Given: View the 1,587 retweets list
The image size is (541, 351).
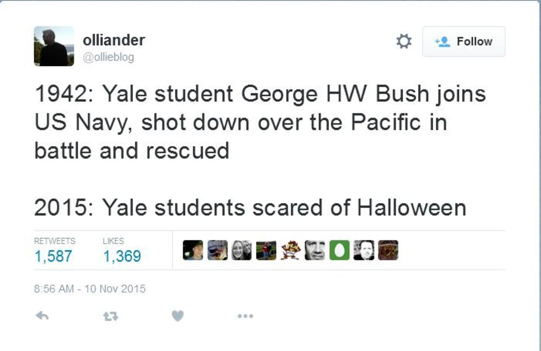Looking at the screenshot, I should coord(53,256).
